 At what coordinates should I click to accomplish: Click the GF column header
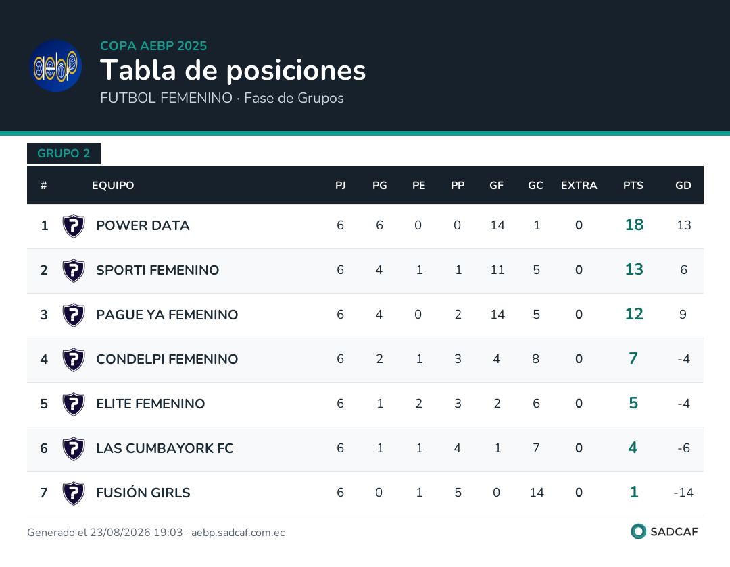pyautogui.click(x=496, y=186)
